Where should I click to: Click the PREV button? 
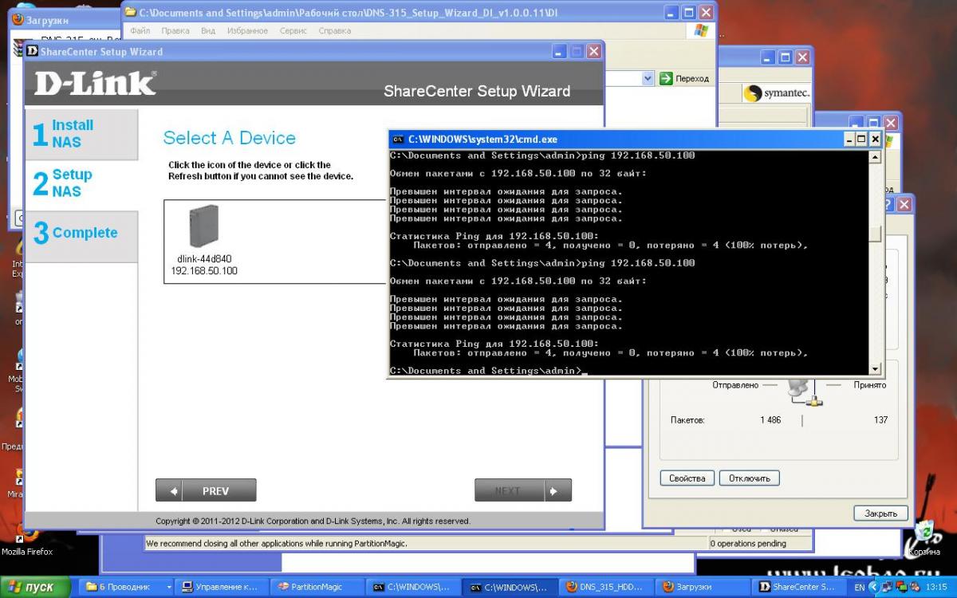pyautogui.click(x=206, y=490)
